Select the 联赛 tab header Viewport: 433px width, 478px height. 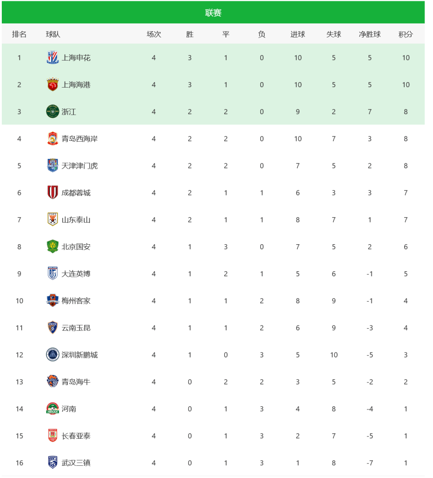(x=213, y=13)
